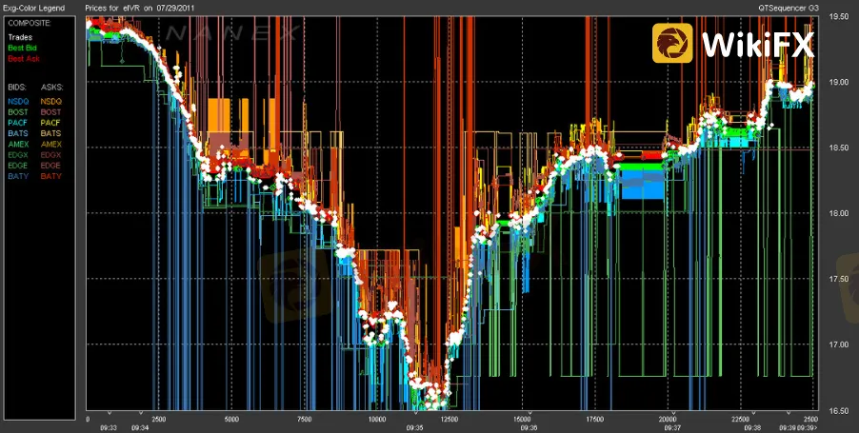The width and height of the screenshot is (859, 433).
Task: Click the AMEX label under BIDS
Action: pos(18,144)
